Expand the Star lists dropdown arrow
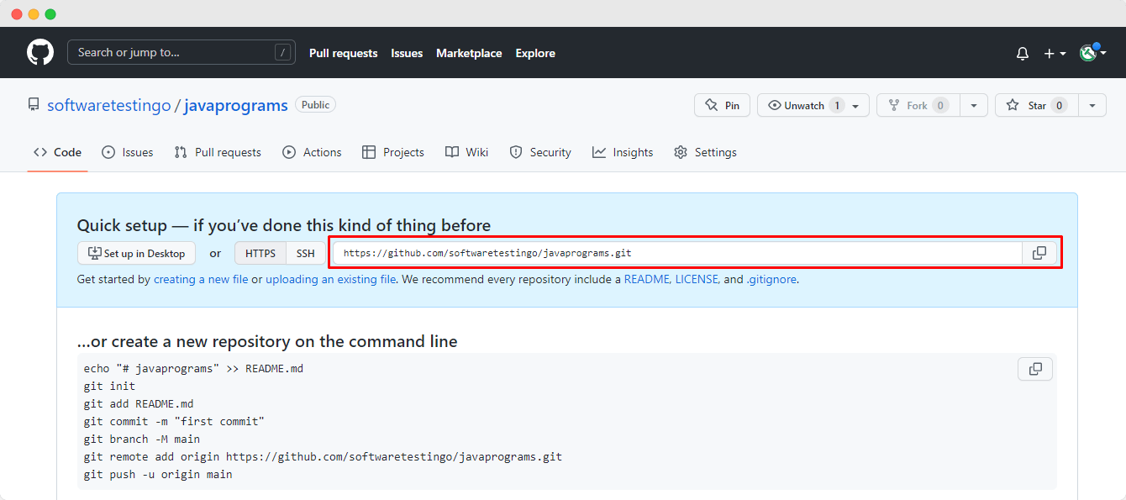This screenshot has width=1126, height=500. coord(1092,105)
